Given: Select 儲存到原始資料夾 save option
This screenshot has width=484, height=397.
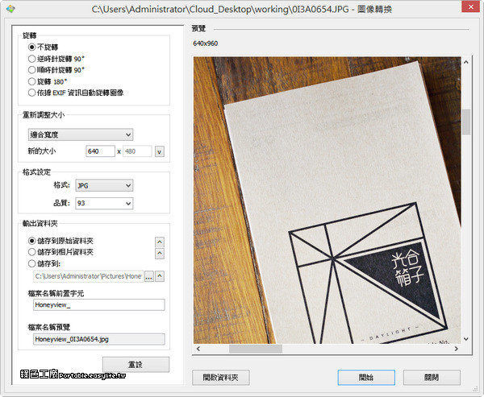Looking at the screenshot, I should [60, 241].
